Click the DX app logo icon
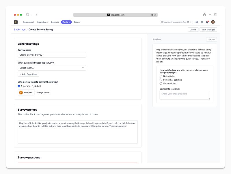 click(x=16, y=22)
